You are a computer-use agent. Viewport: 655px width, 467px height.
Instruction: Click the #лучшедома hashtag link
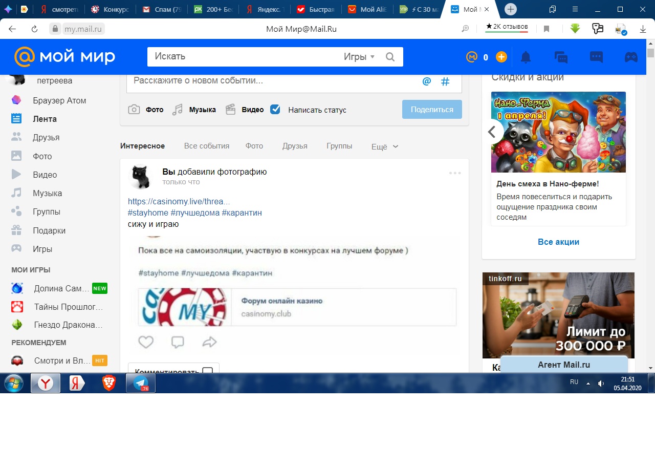pos(195,213)
